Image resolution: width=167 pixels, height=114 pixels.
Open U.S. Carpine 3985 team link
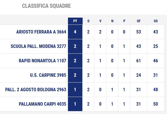coord(48,75)
